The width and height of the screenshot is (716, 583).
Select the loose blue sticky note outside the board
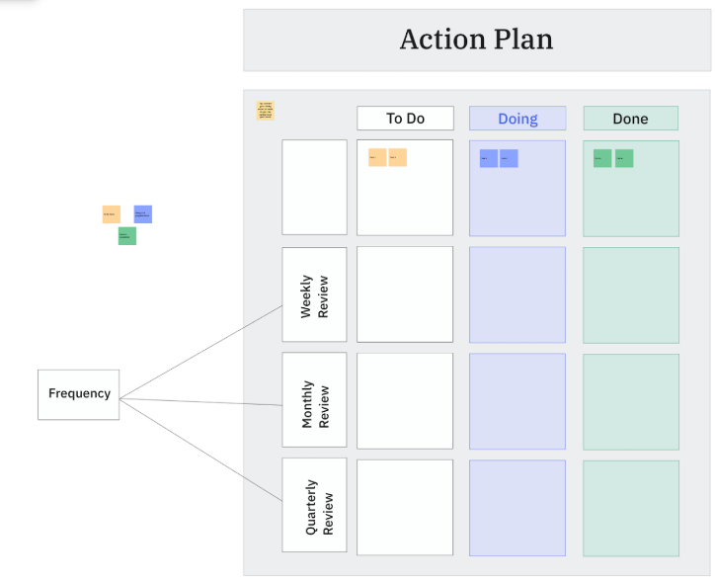click(143, 214)
